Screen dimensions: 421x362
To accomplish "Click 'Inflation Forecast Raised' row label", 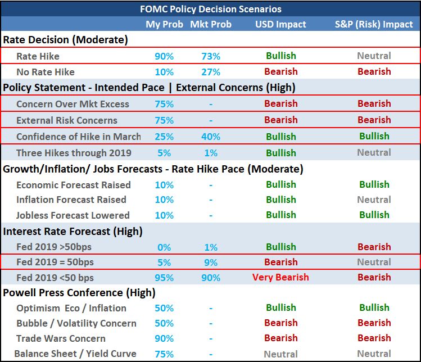I will (x=71, y=200).
